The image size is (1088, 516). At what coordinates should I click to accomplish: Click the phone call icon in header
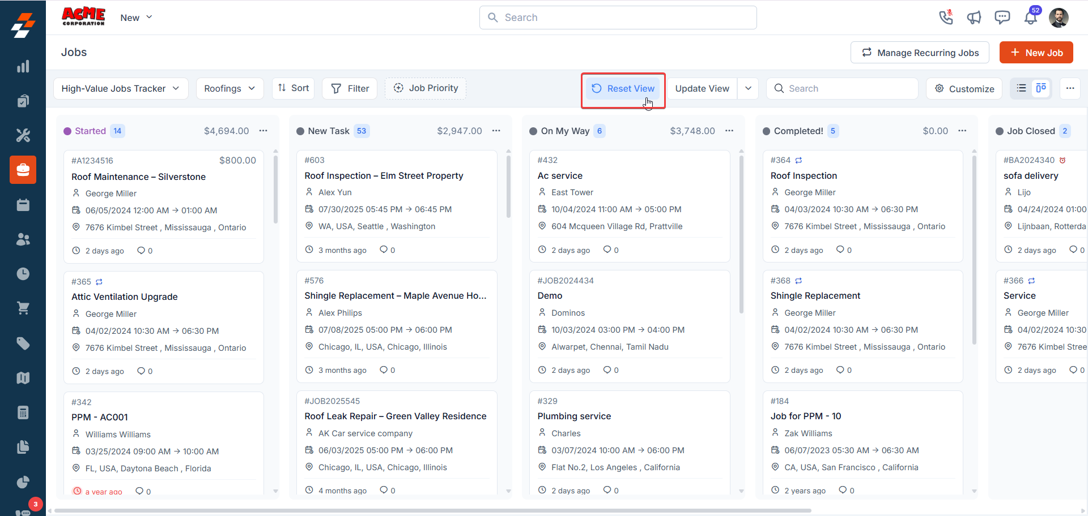pyautogui.click(x=946, y=18)
